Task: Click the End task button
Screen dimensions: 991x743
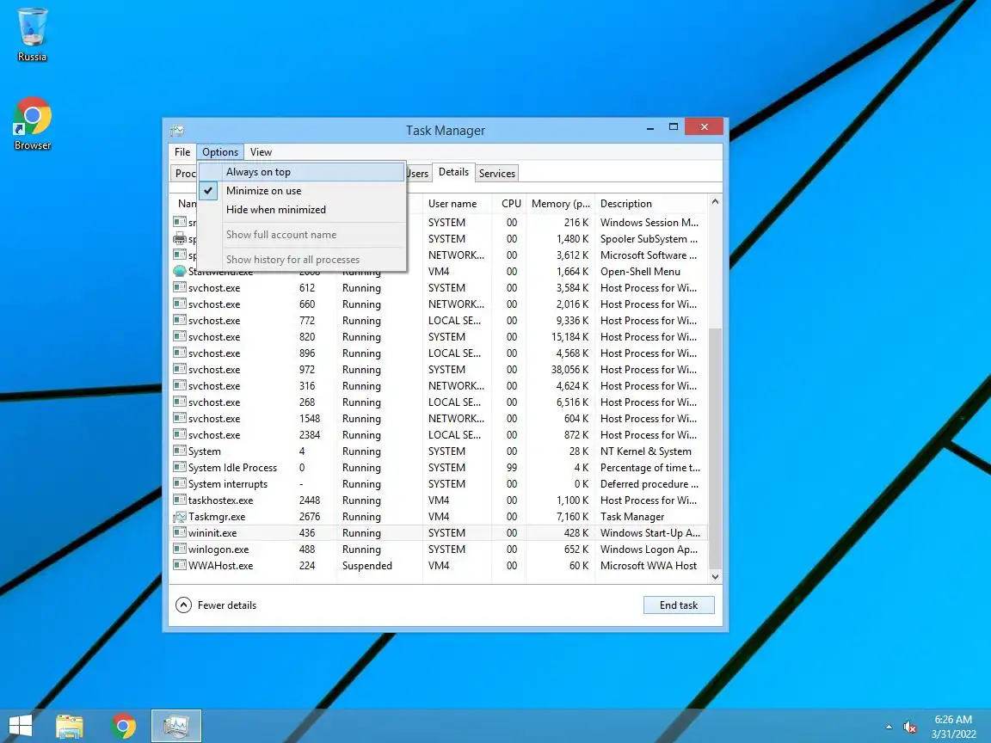Action: pos(679,605)
